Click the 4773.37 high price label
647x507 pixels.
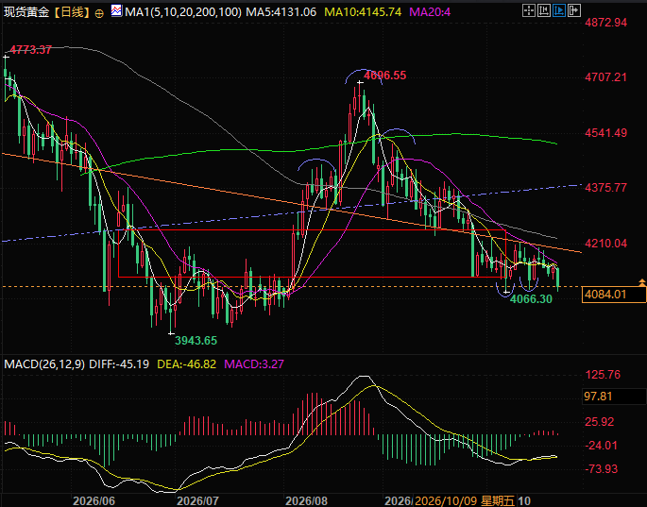pos(30,50)
